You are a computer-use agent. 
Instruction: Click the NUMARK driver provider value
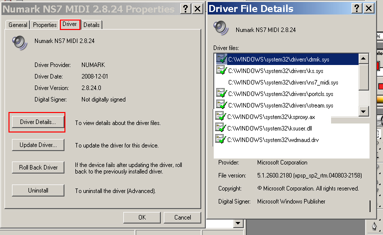coord(93,65)
